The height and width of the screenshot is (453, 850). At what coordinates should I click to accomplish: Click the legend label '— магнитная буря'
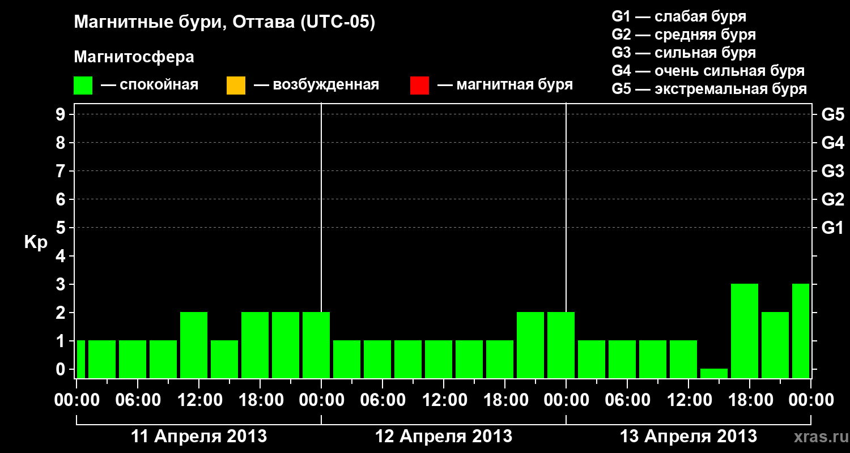[x=505, y=85]
